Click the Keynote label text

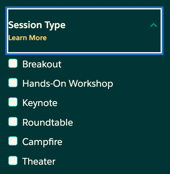click(x=40, y=103)
